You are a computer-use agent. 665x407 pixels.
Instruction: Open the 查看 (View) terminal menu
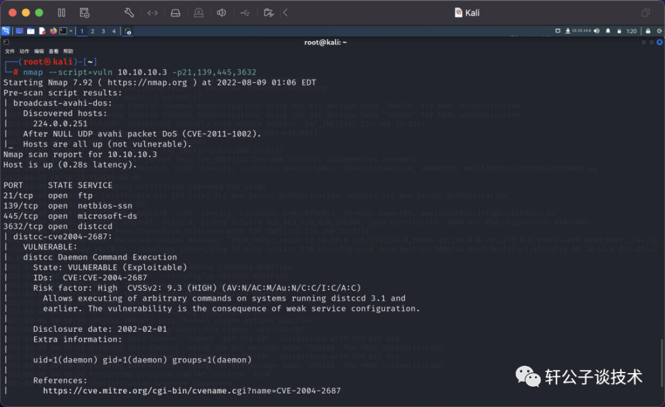54,51
